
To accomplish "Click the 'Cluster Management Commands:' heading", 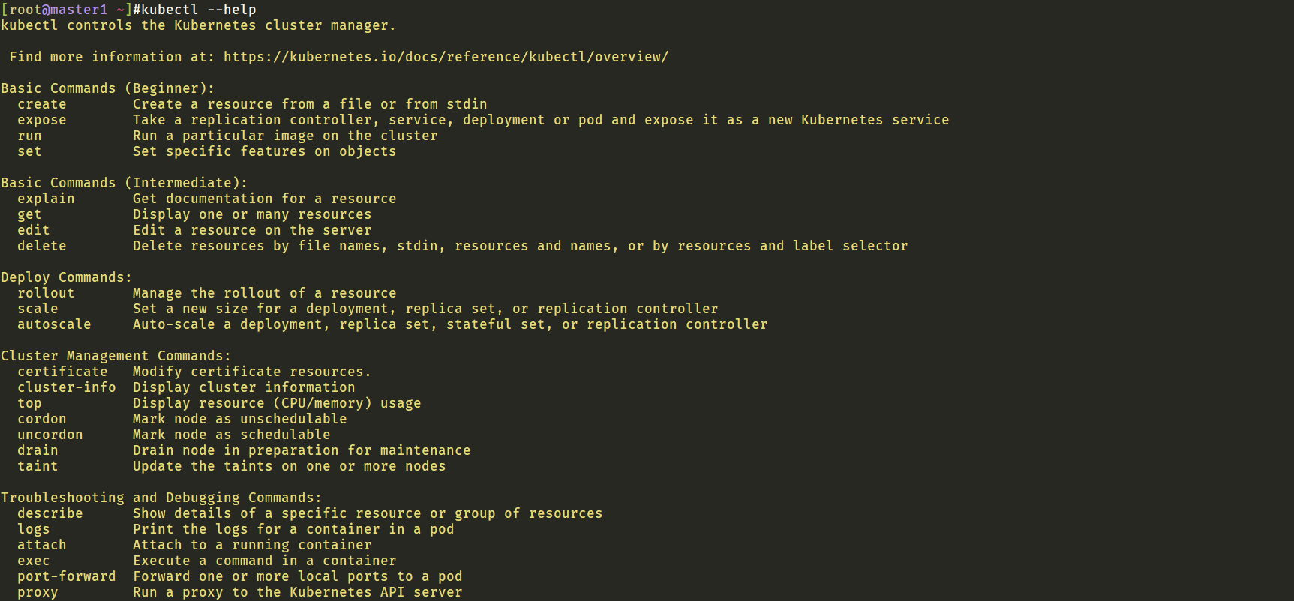I will 116,356.
